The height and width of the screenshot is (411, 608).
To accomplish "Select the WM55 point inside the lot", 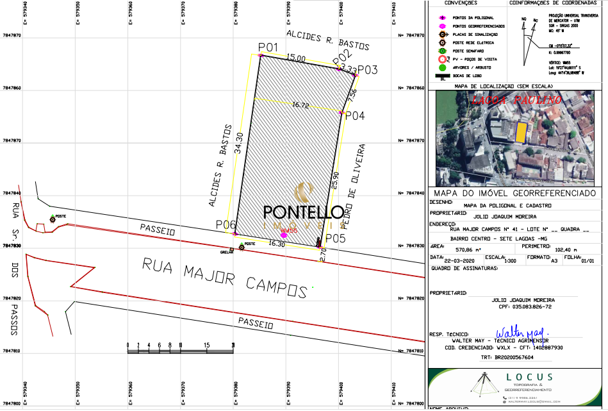I will pos(284,235).
